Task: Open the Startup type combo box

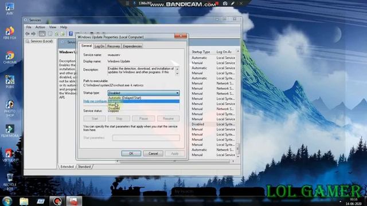Action: click(x=143, y=93)
